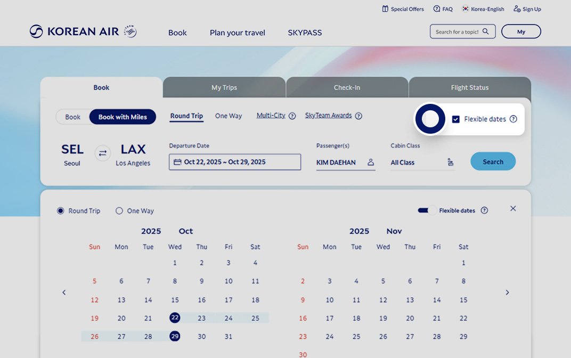This screenshot has height=358, width=571.
Task: Select the One Way radio button
Action: tap(119, 211)
